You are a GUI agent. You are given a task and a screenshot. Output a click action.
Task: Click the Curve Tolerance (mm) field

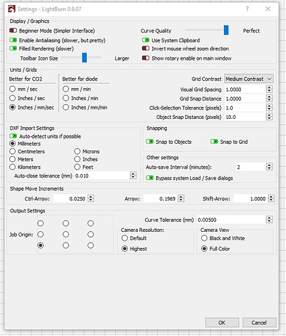click(x=231, y=220)
